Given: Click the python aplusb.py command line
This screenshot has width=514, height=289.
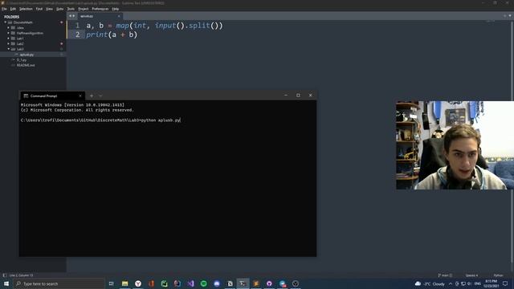Looking at the screenshot, I should [x=100, y=120].
